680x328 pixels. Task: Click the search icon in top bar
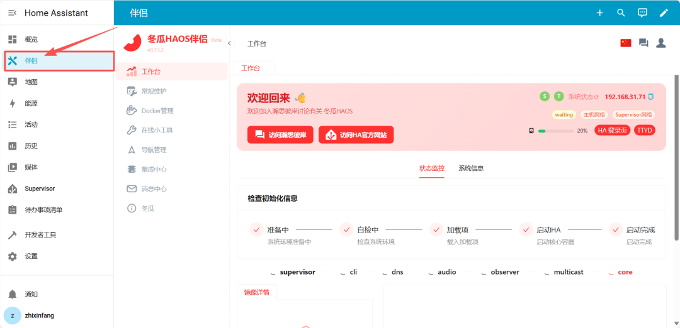click(621, 13)
